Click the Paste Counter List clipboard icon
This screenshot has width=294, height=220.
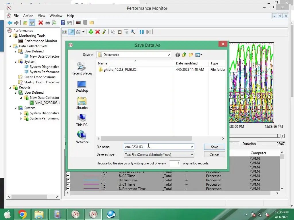120,32
